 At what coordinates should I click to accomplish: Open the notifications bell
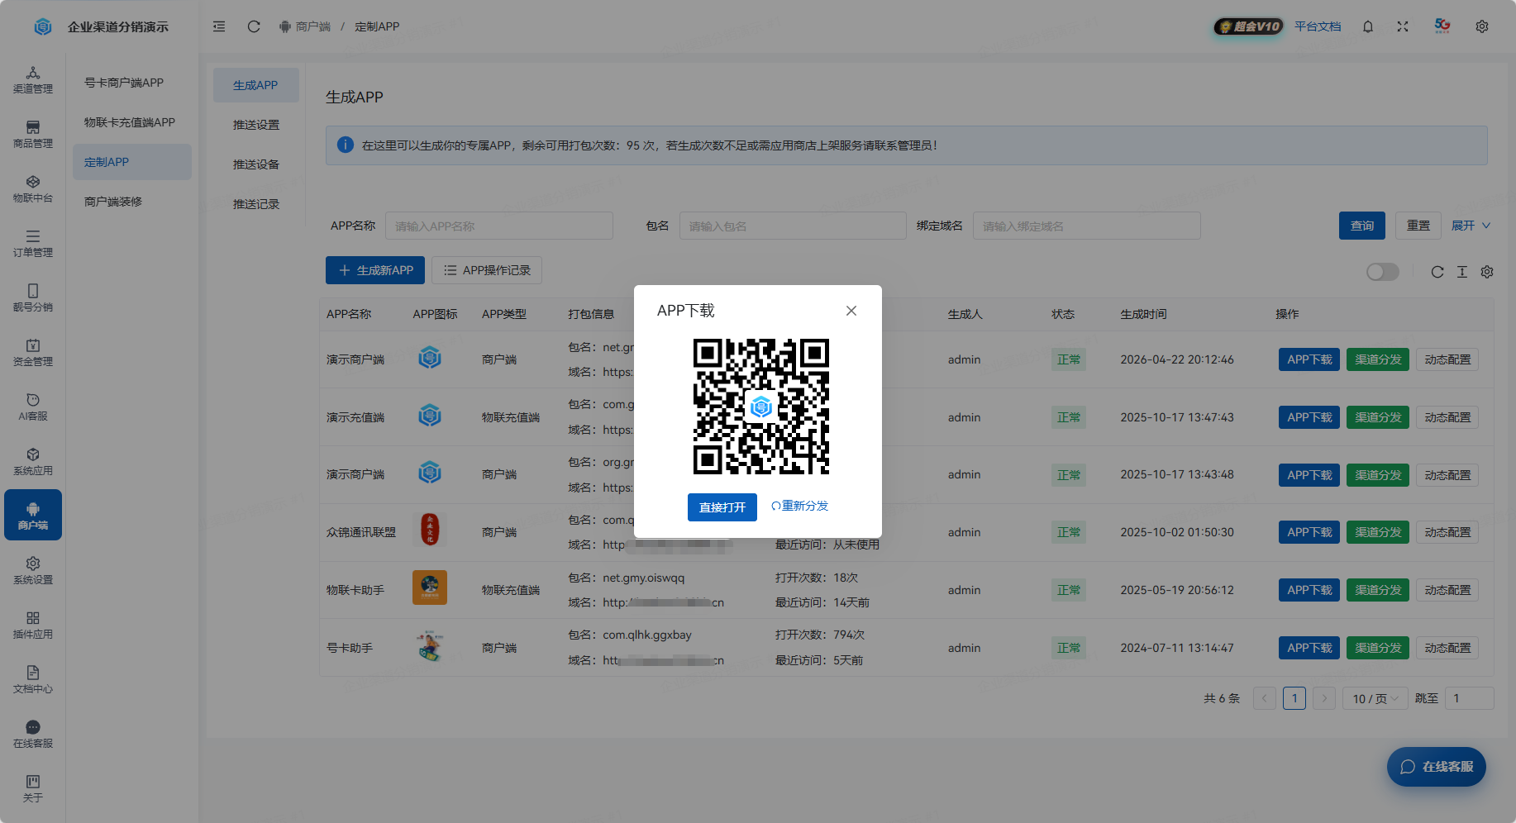tap(1368, 26)
